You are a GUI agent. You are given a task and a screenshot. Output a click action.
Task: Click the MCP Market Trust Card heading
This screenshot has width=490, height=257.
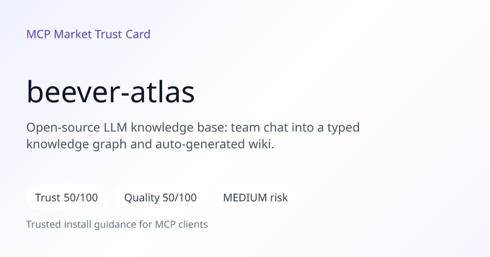(x=88, y=34)
